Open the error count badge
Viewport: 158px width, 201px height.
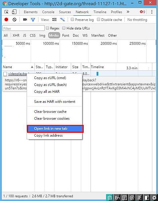143,12
